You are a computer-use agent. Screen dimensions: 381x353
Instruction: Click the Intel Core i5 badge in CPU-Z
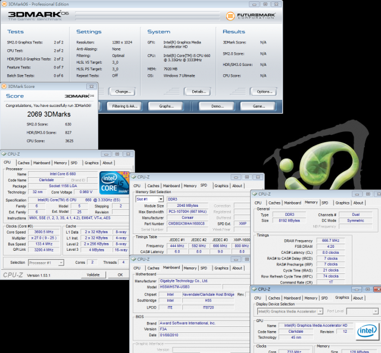(x=114, y=182)
